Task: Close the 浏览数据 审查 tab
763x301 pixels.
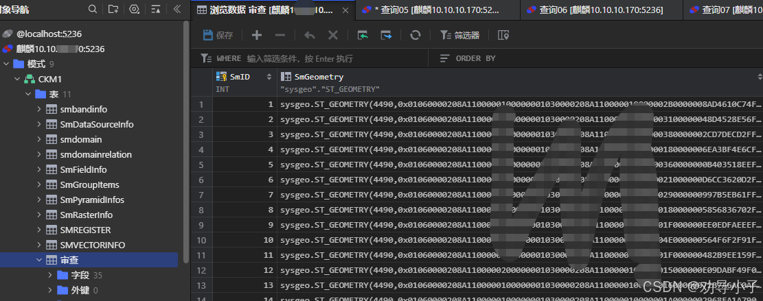Action: click(345, 10)
